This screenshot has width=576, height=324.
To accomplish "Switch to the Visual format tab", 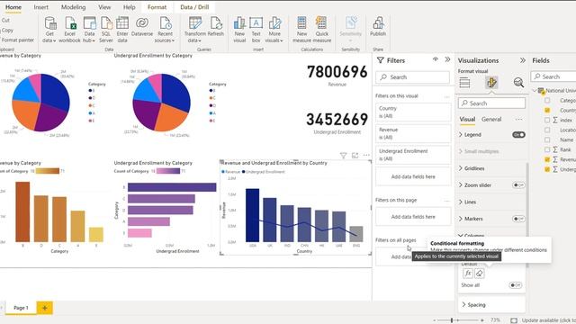I will tap(467, 120).
